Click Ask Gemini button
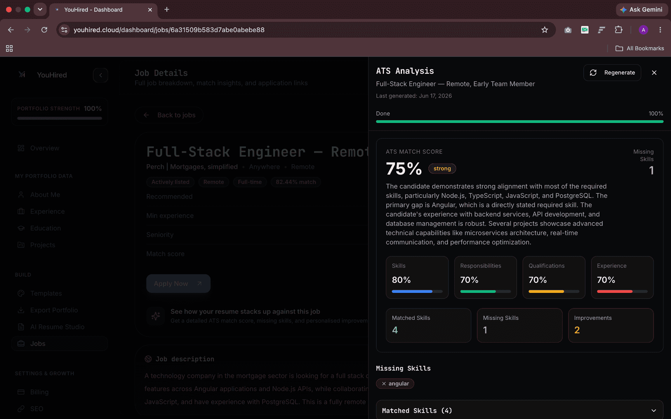 pos(641,10)
